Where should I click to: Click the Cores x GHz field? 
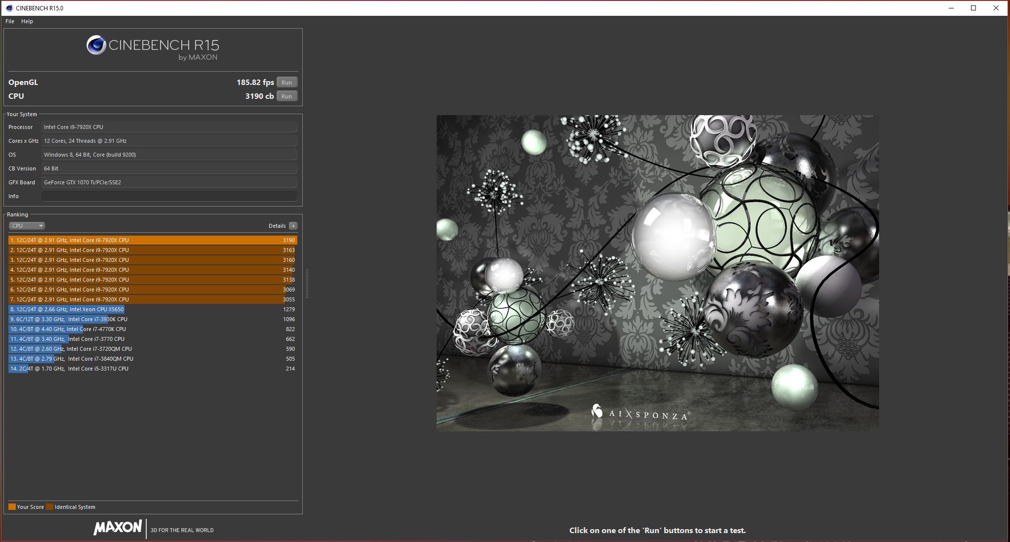pyautogui.click(x=169, y=141)
